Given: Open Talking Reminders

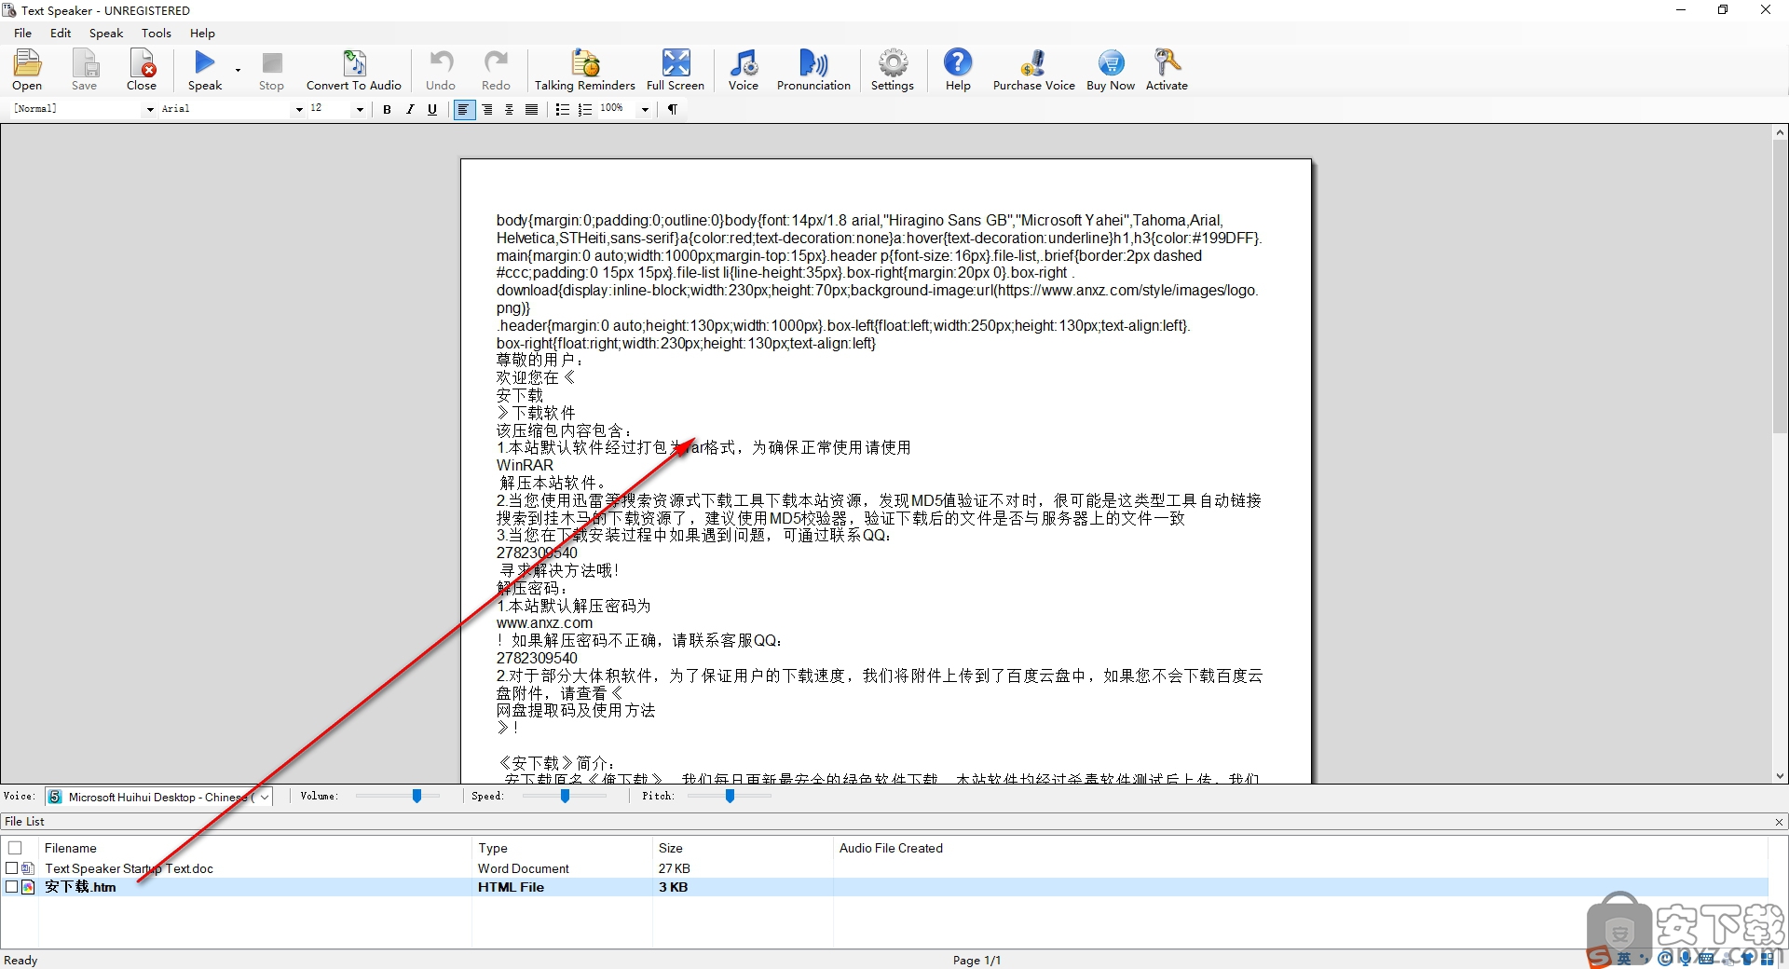Looking at the screenshot, I should click(584, 70).
